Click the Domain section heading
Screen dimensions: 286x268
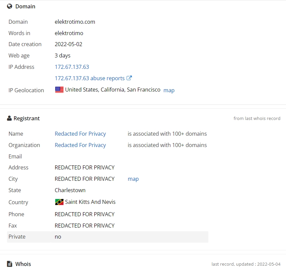coord(25,6)
